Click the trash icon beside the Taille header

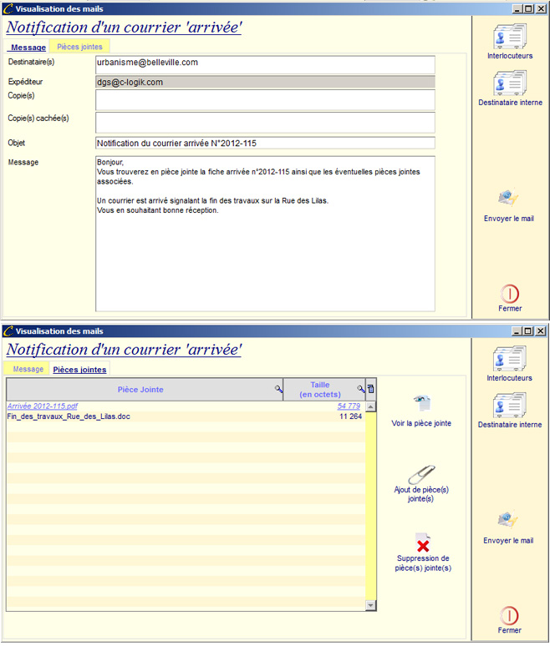click(371, 390)
